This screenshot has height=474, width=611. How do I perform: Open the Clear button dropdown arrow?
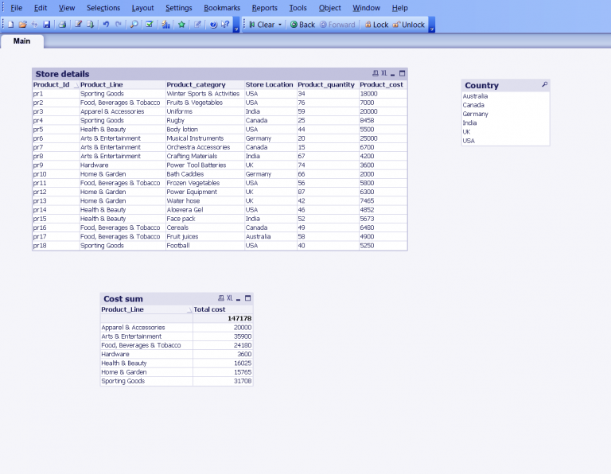(x=280, y=25)
